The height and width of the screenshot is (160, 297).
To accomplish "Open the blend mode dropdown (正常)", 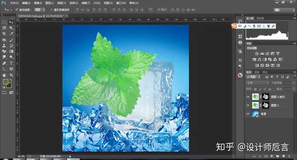I will point(257,83).
